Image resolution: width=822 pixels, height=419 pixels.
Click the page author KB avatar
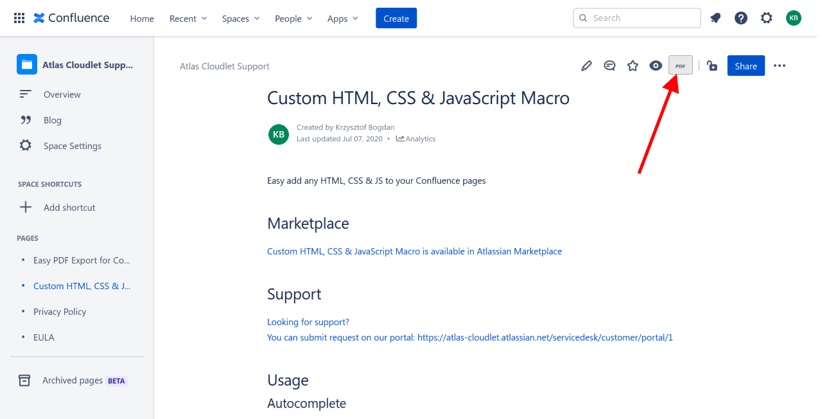click(x=279, y=134)
